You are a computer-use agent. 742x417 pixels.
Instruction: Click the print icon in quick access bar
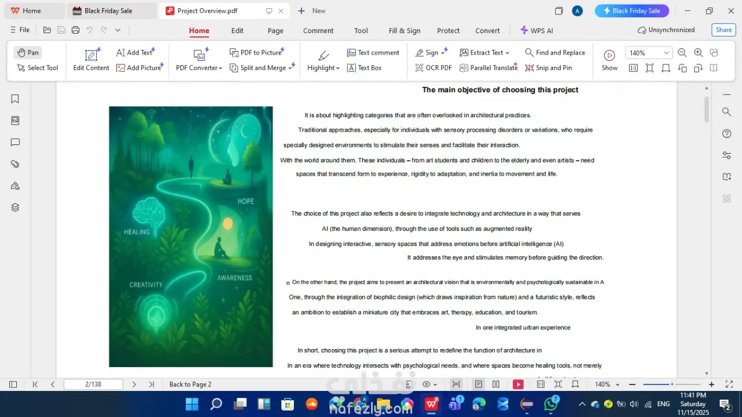pyautogui.click(x=75, y=30)
